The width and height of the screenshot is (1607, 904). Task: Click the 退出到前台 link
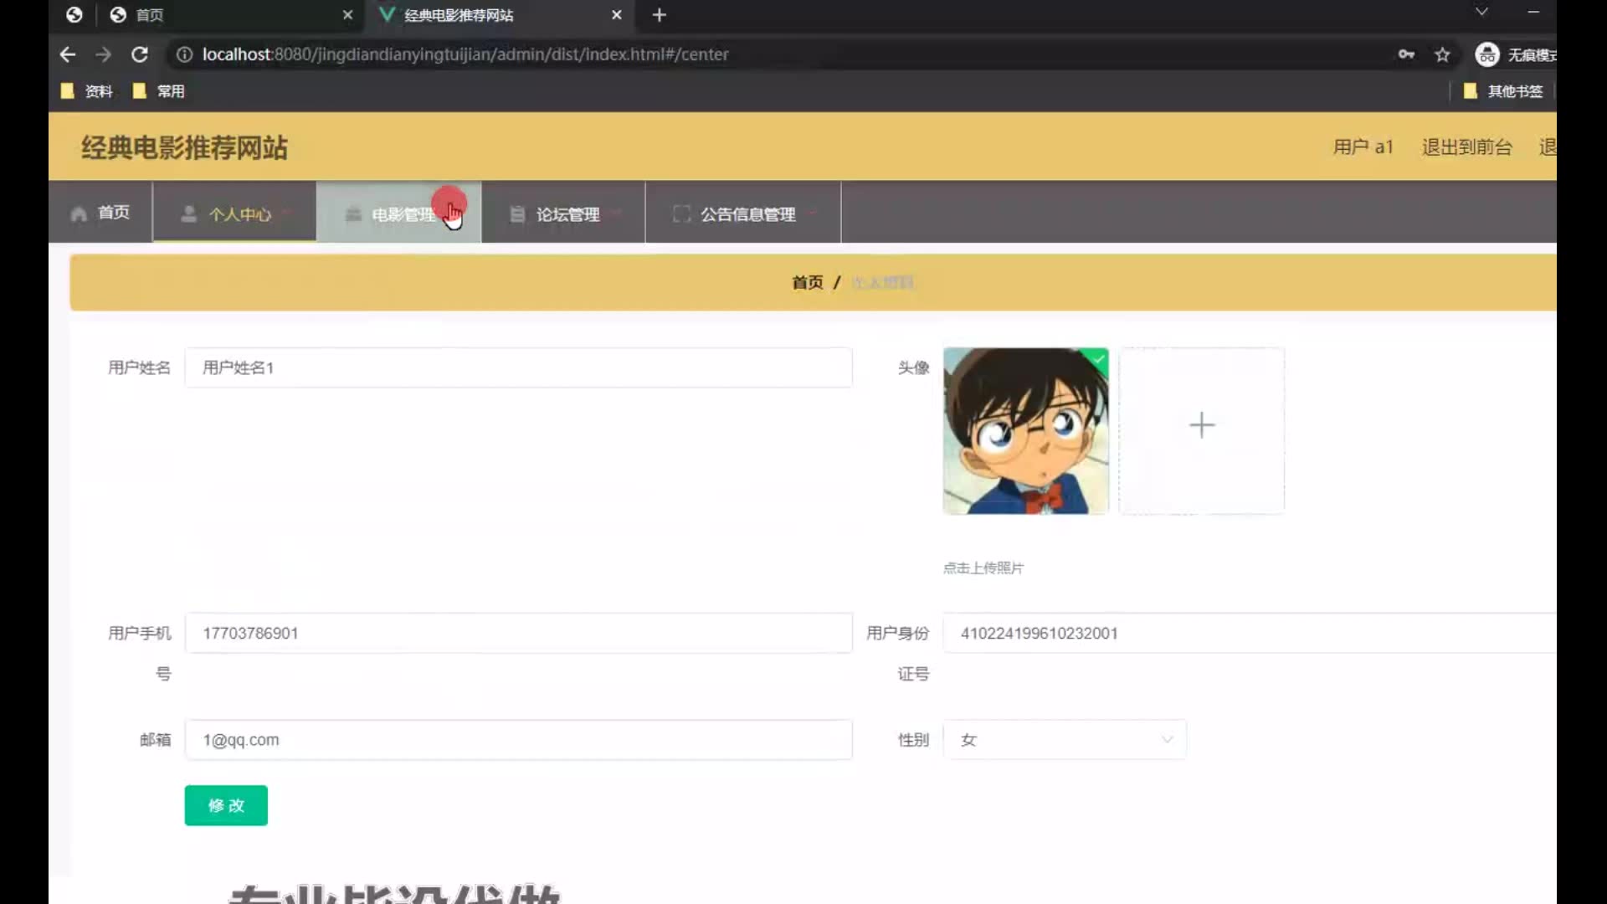1466,147
